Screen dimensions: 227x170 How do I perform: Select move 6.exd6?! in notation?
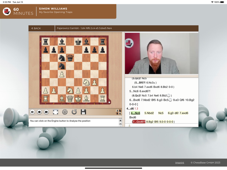(x=145, y=91)
